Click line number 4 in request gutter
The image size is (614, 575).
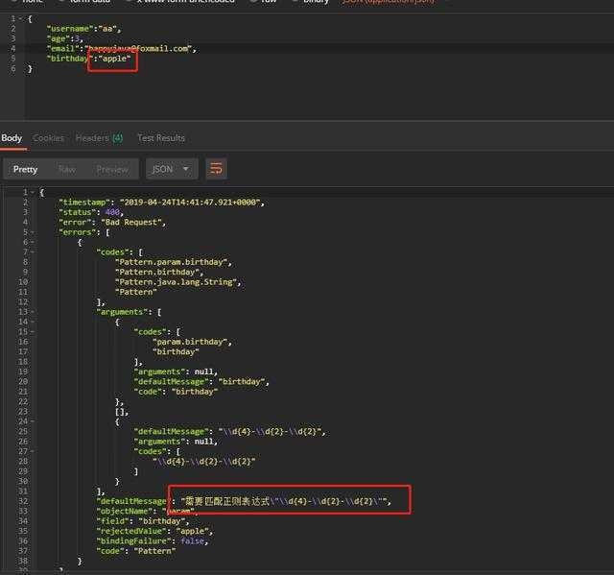pos(13,49)
